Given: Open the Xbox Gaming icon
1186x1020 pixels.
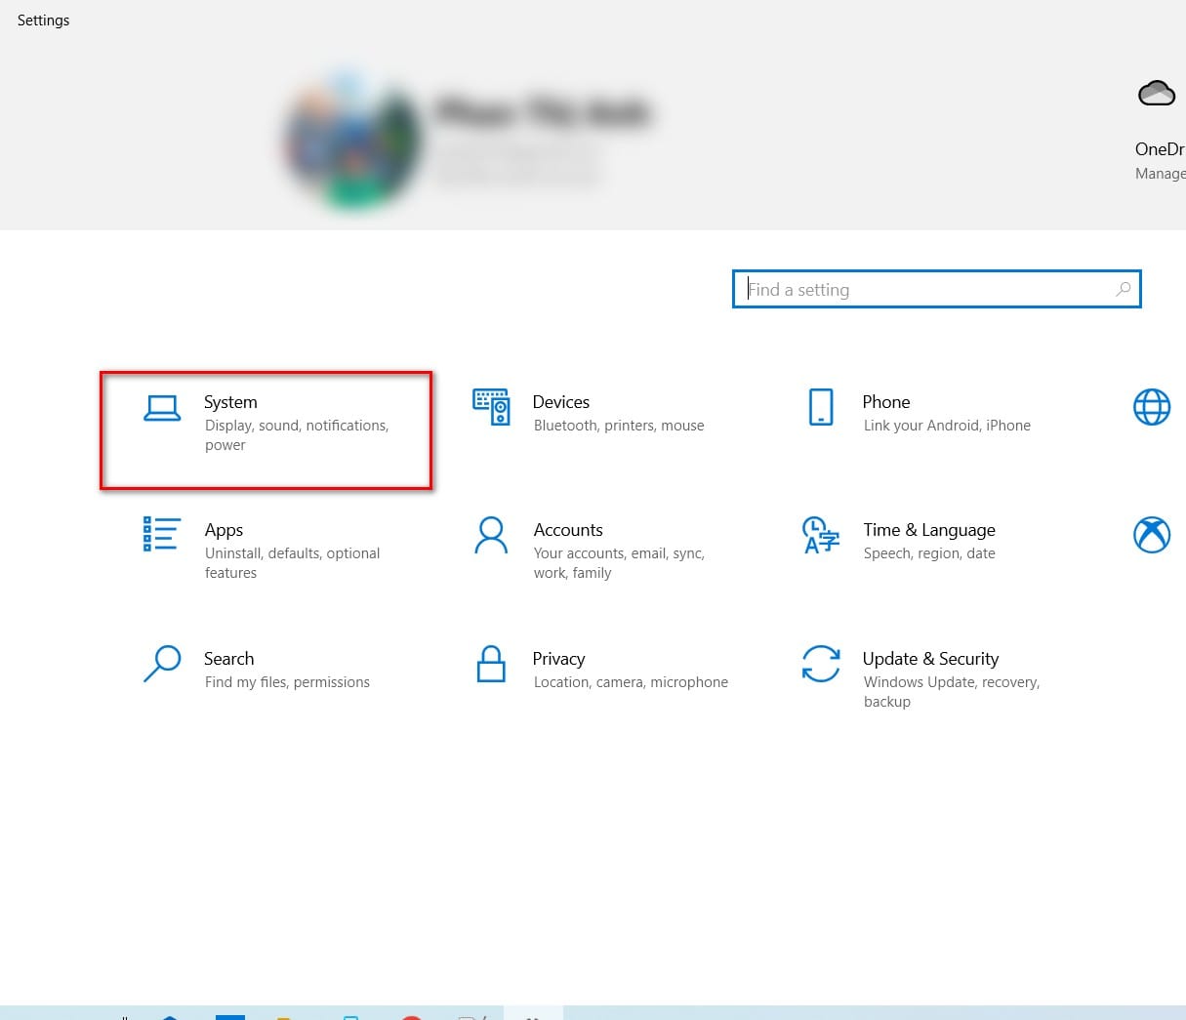Looking at the screenshot, I should [x=1152, y=534].
